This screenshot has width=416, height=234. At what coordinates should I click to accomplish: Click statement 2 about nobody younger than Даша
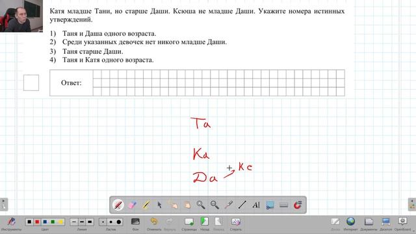click(144, 42)
